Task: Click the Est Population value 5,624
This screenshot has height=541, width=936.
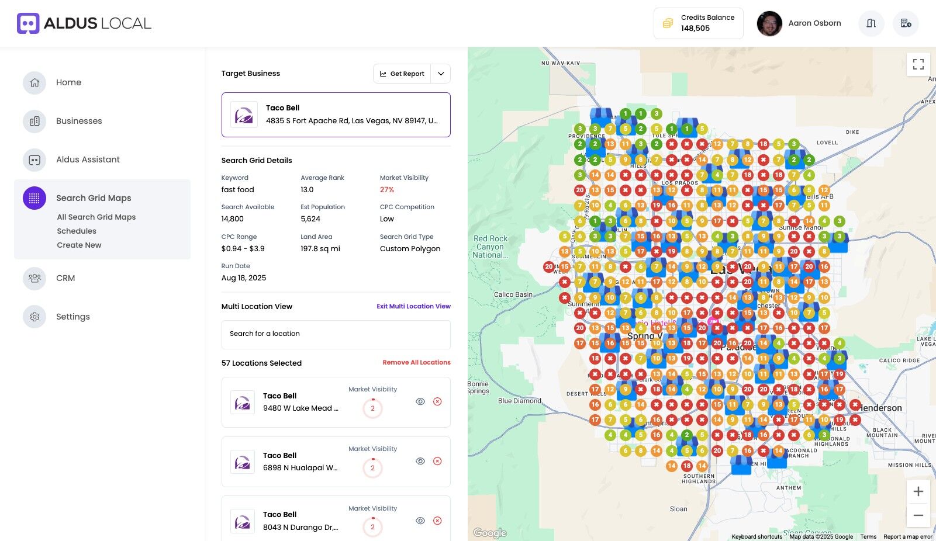Action: click(x=310, y=219)
